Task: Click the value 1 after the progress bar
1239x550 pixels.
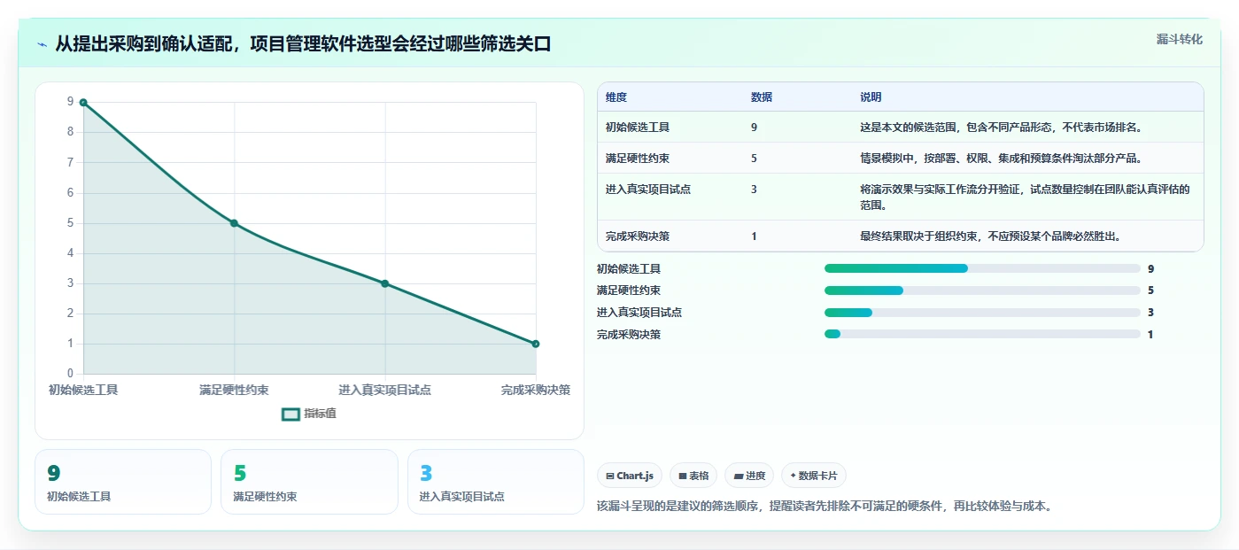Action: coord(1150,335)
